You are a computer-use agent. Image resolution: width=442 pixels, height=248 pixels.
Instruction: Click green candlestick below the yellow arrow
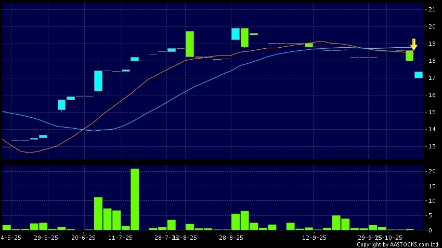pyautogui.click(x=410, y=56)
